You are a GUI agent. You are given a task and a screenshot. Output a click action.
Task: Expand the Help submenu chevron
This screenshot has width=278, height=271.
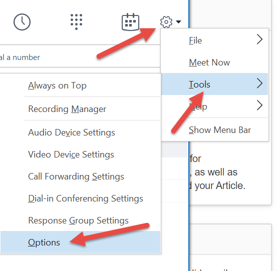[260, 105]
